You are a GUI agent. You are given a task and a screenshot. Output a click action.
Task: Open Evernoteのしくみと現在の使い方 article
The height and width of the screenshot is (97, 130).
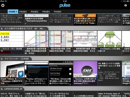click(109, 43)
